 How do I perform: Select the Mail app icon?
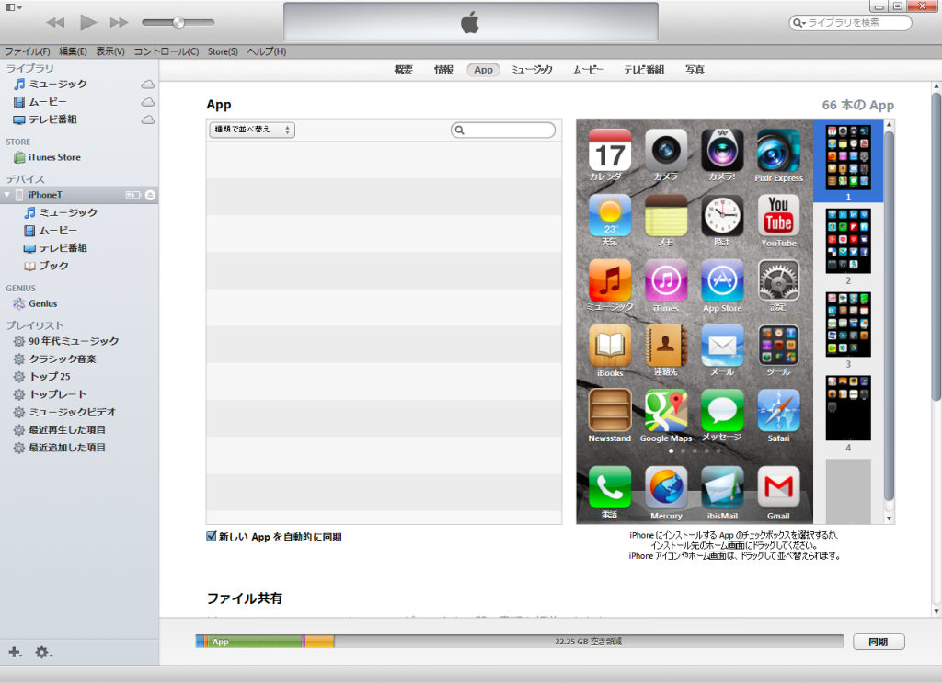(x=722, y=346)
